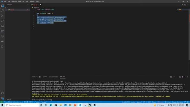The image size is (190, 107).
Task: Open Visual Studio Code from the taskbar
Action: [80, 105]
